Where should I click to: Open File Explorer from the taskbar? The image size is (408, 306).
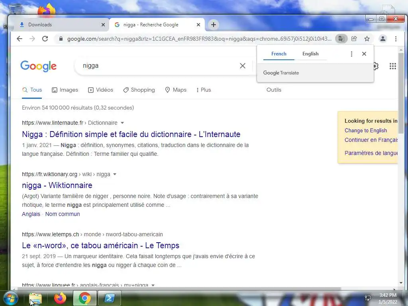coord(35,298)
